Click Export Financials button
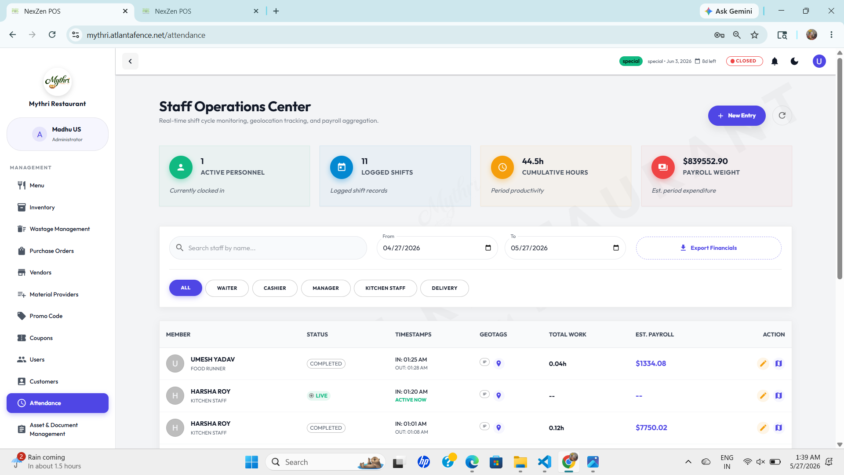 pos(709,248)
